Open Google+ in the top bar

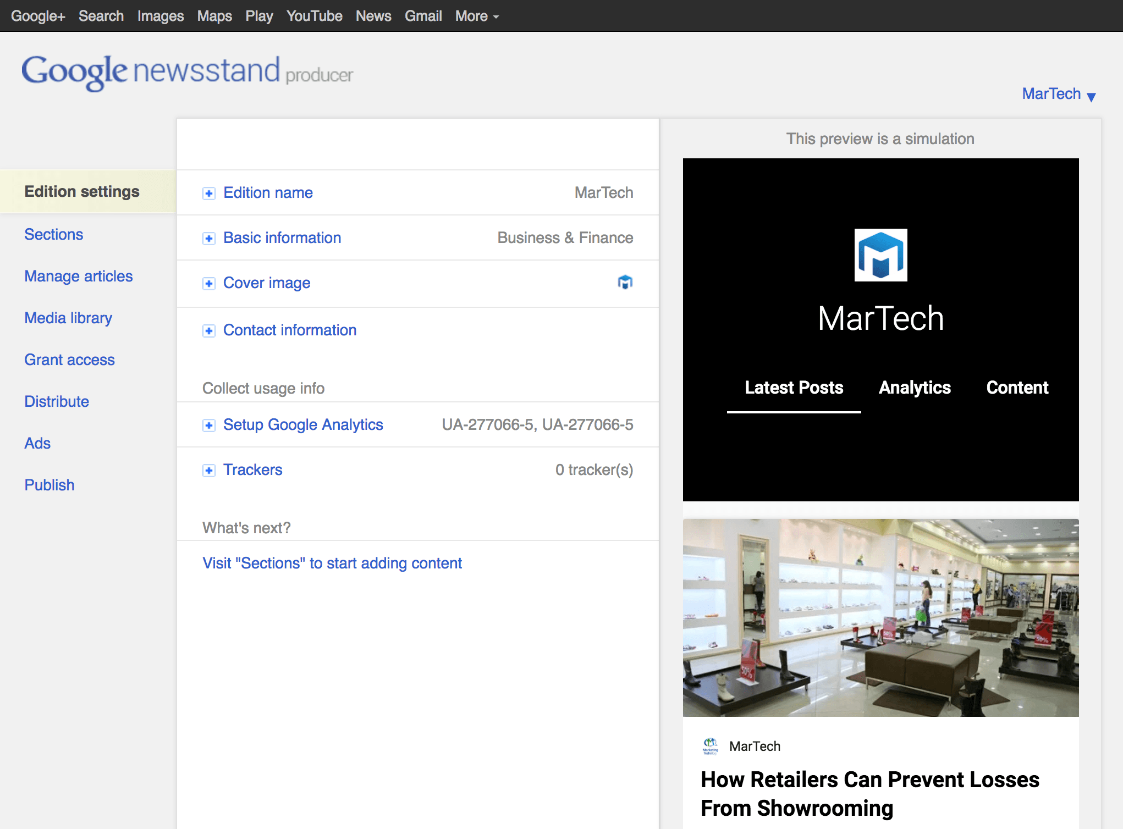click(x=38, y=16)
